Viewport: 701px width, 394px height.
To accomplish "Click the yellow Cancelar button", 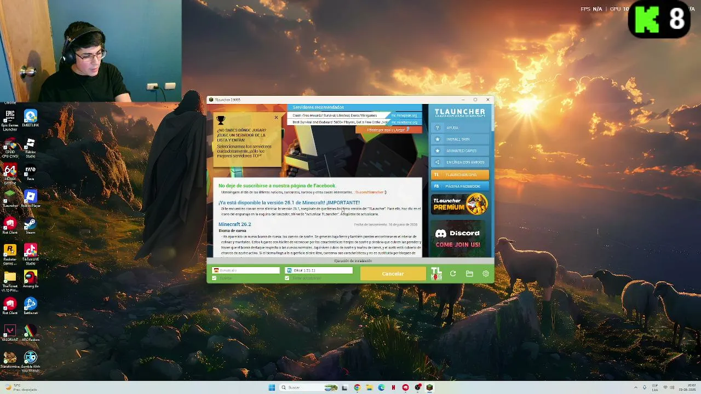I will click(393, 274).
